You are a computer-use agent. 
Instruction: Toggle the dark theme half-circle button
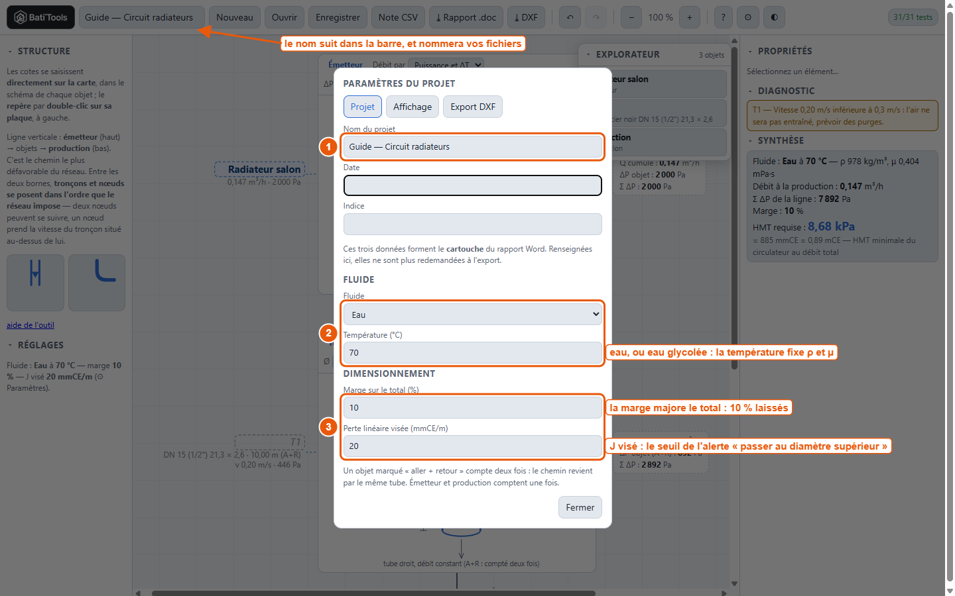pos(774,17)
